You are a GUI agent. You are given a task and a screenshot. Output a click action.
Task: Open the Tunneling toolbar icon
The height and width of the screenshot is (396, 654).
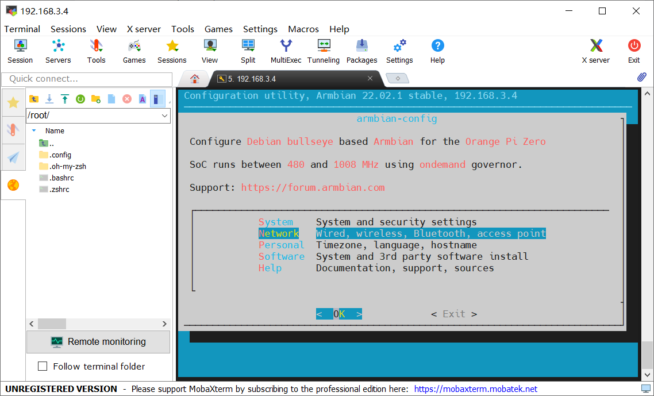324,51
